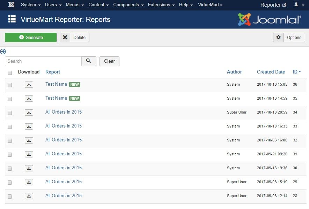Download the report with ID 32
Screen dimensions: 309x209
(x=29, y=140)
